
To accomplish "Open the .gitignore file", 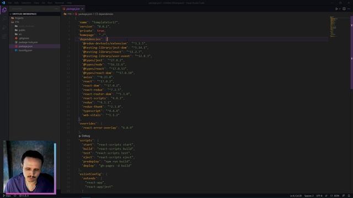I will coord(34,38).
